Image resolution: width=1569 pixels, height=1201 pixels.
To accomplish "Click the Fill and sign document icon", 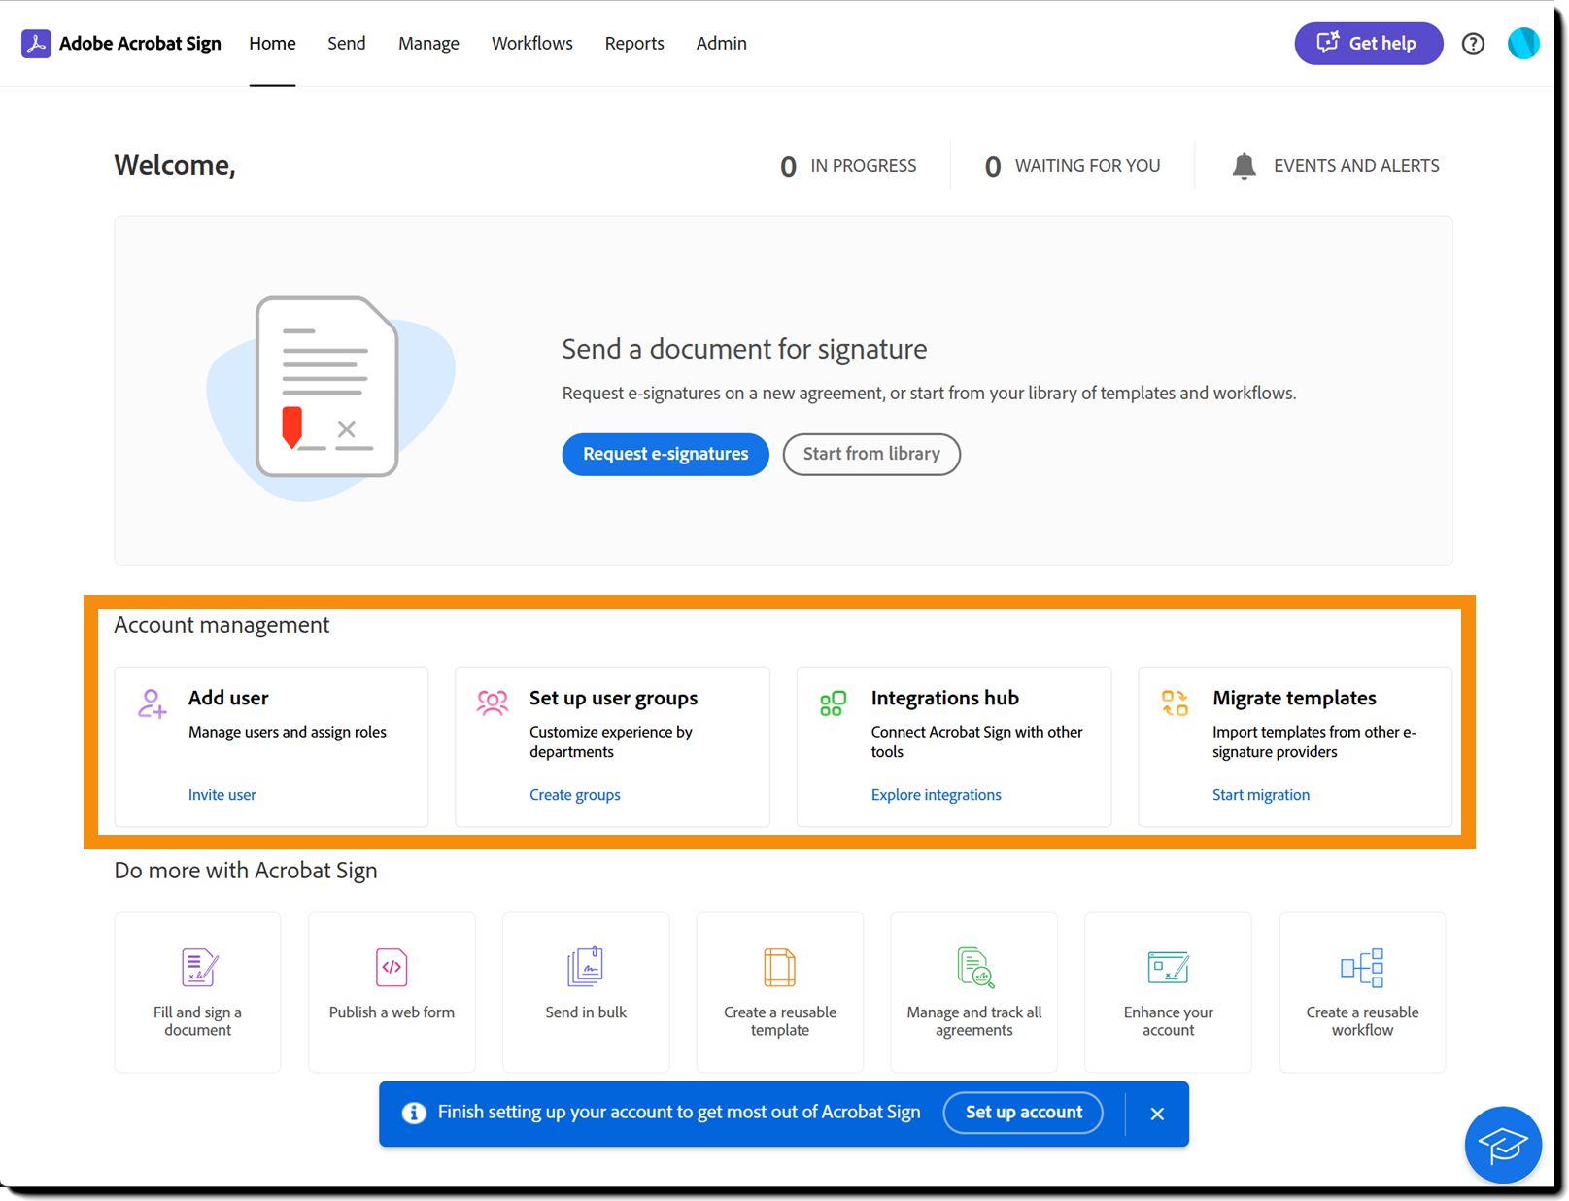I will (x=199, y=968).
